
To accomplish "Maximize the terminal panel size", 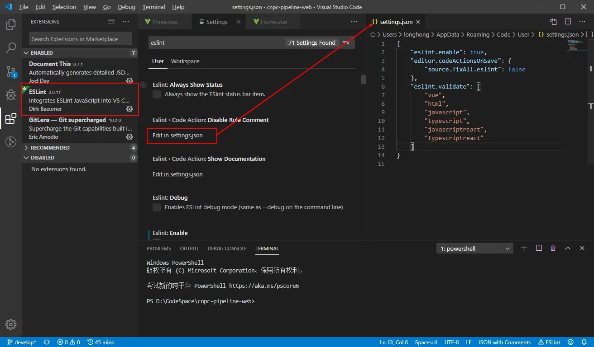I will (x=568, y=248).
